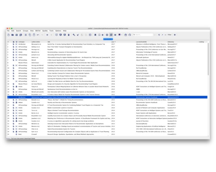Select the Book entry in row 35
The height and width of the screenshot is (172, 216).
107,134
